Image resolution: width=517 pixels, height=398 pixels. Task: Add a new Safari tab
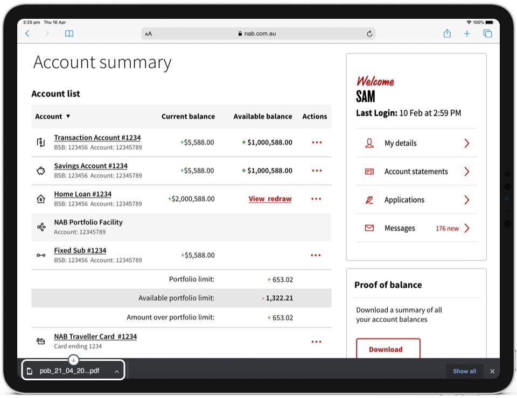tap(467, 33)
